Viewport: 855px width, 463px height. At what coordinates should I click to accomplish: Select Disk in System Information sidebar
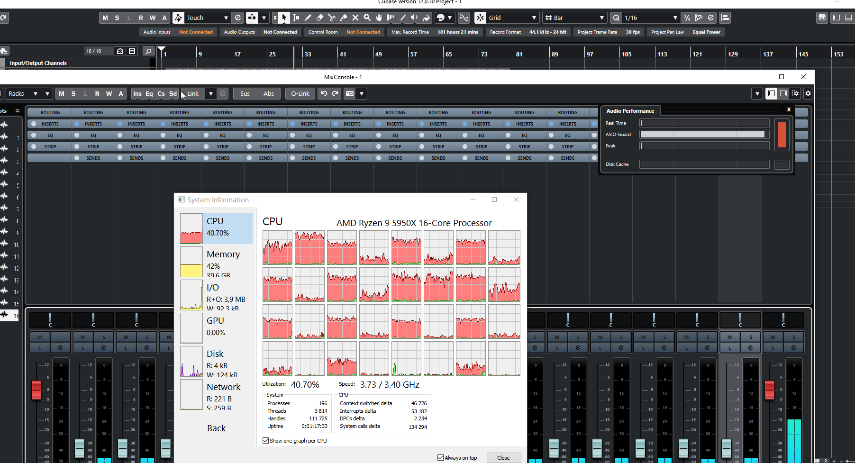pyautogui.click(x=216, y=362)
